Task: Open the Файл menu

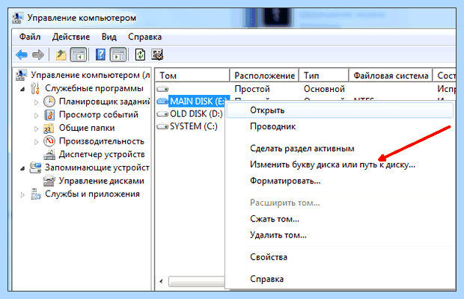Action: (x=30, y=37)
